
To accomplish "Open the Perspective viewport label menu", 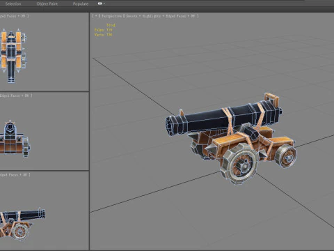I will coord(111,16).
